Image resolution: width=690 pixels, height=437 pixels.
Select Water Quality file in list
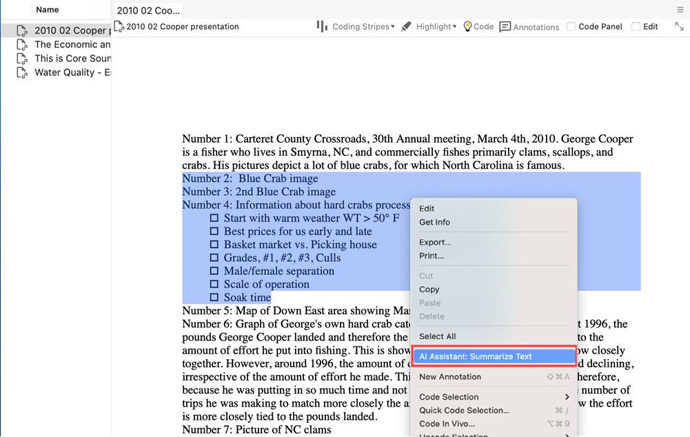click(x=72, y=72)
